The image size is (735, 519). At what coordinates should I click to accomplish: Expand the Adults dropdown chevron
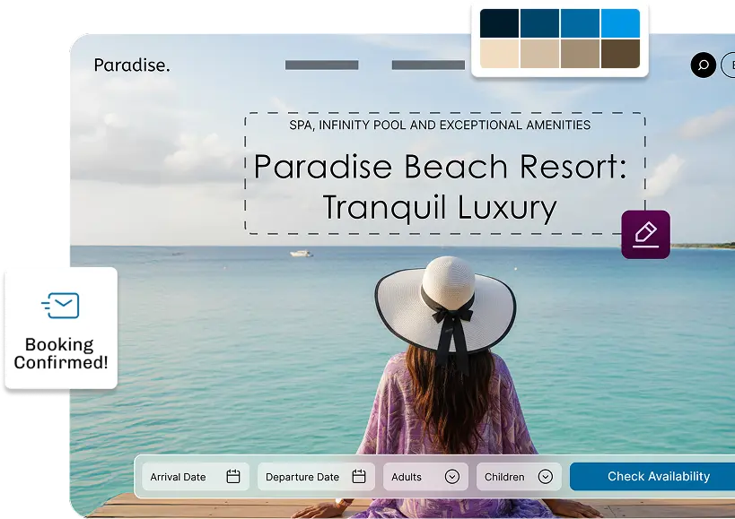pyautogui.click(x=452, y=477)
